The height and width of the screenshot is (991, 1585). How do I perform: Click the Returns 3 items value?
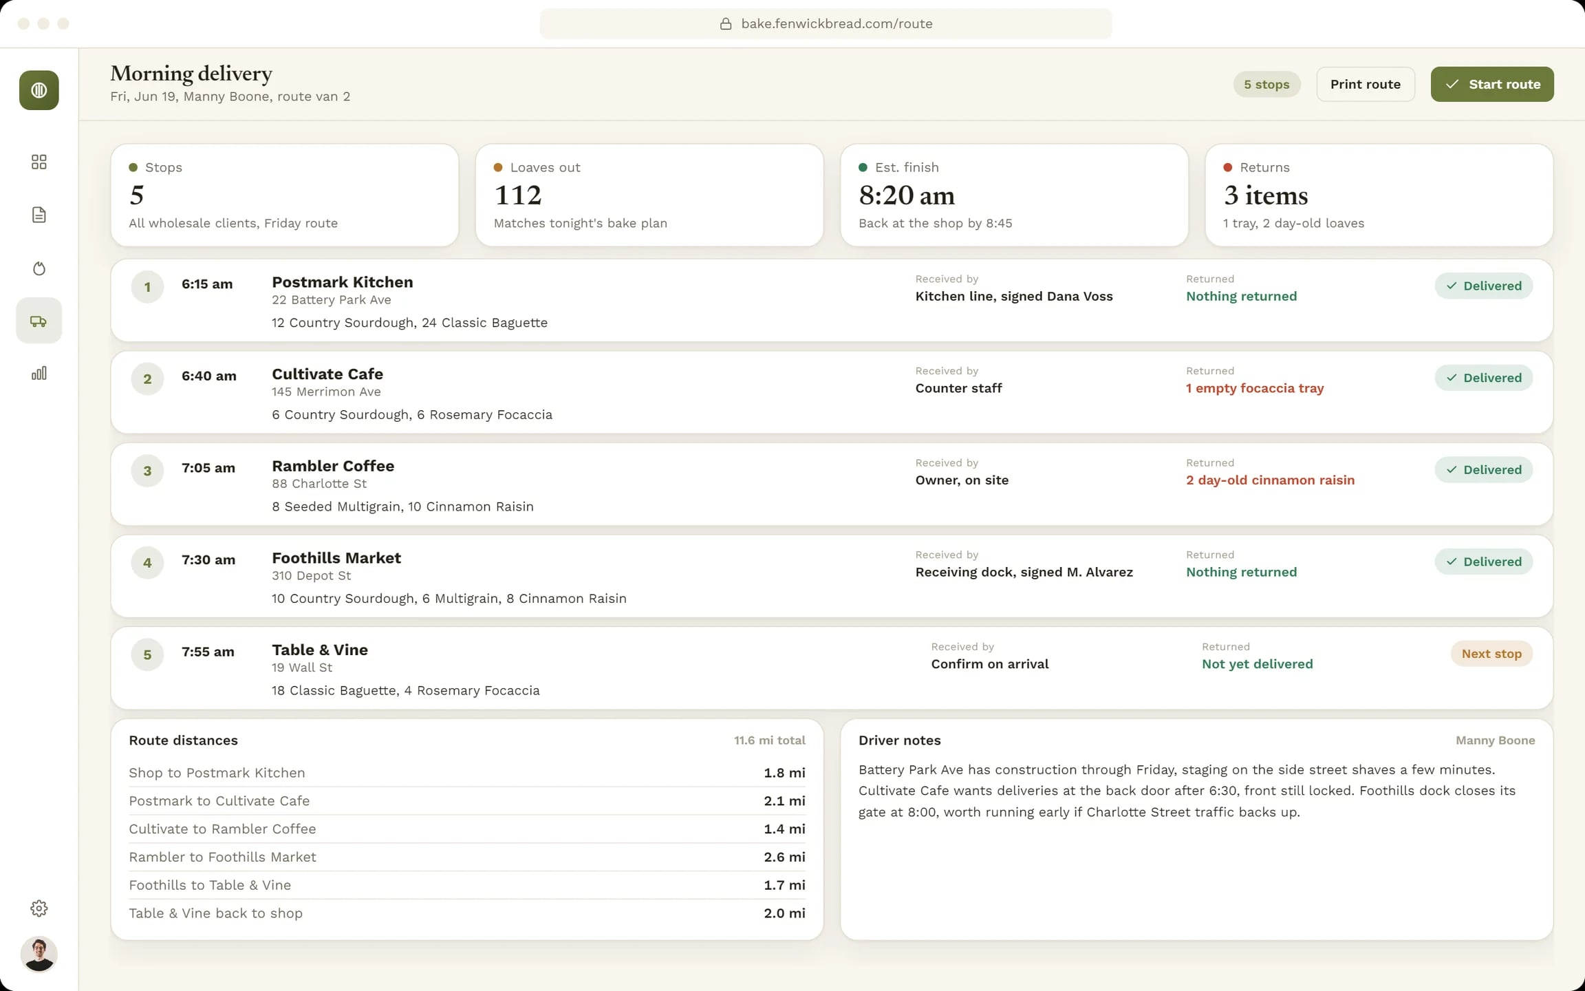(1266, 195)
